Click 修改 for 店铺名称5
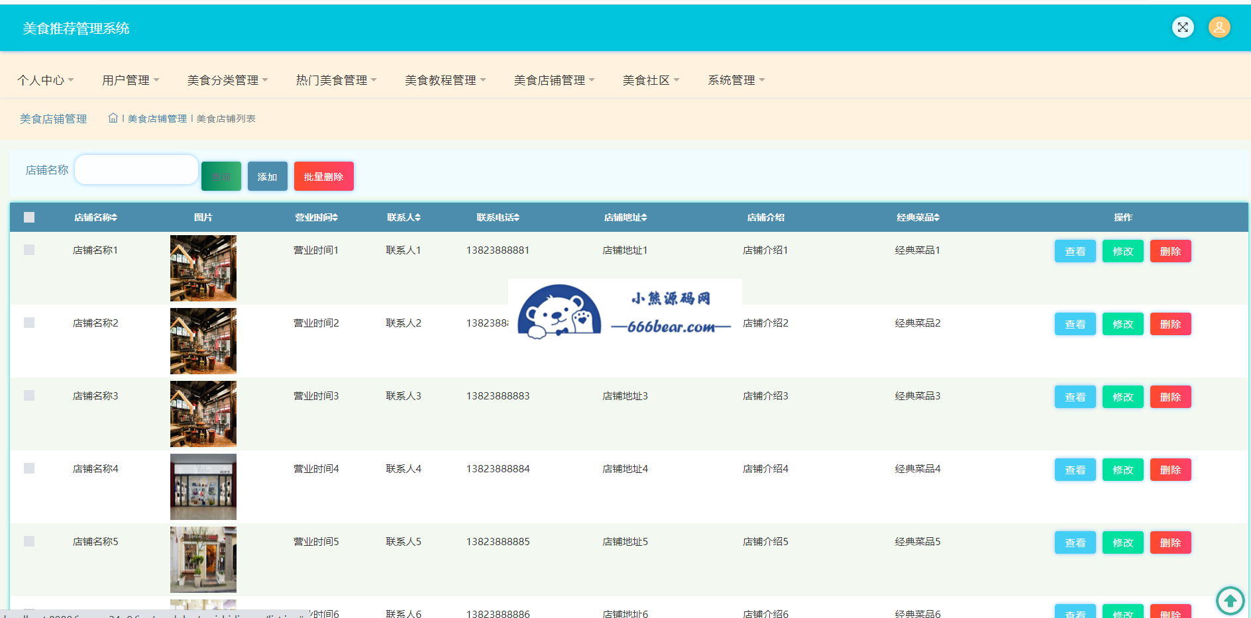Screen dimensions: 1251x618 [x=1123, y=542]
